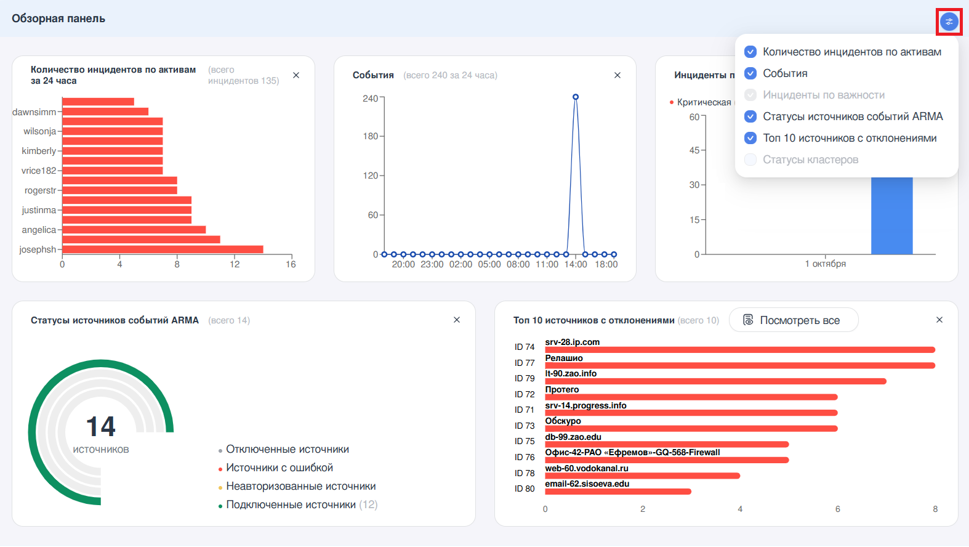Click Неавторизованные источники legend entry
This screenshot has width=969, height=547.
pyautogui.click(x=300, y=487)
